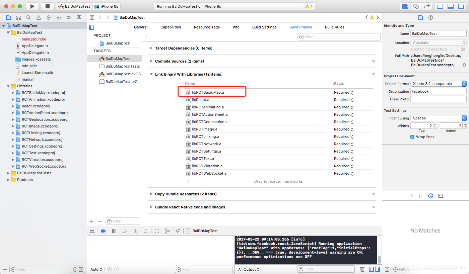Click the Run (play) button
The height and width of the screenshot is (274, 469).
(32, 6)
